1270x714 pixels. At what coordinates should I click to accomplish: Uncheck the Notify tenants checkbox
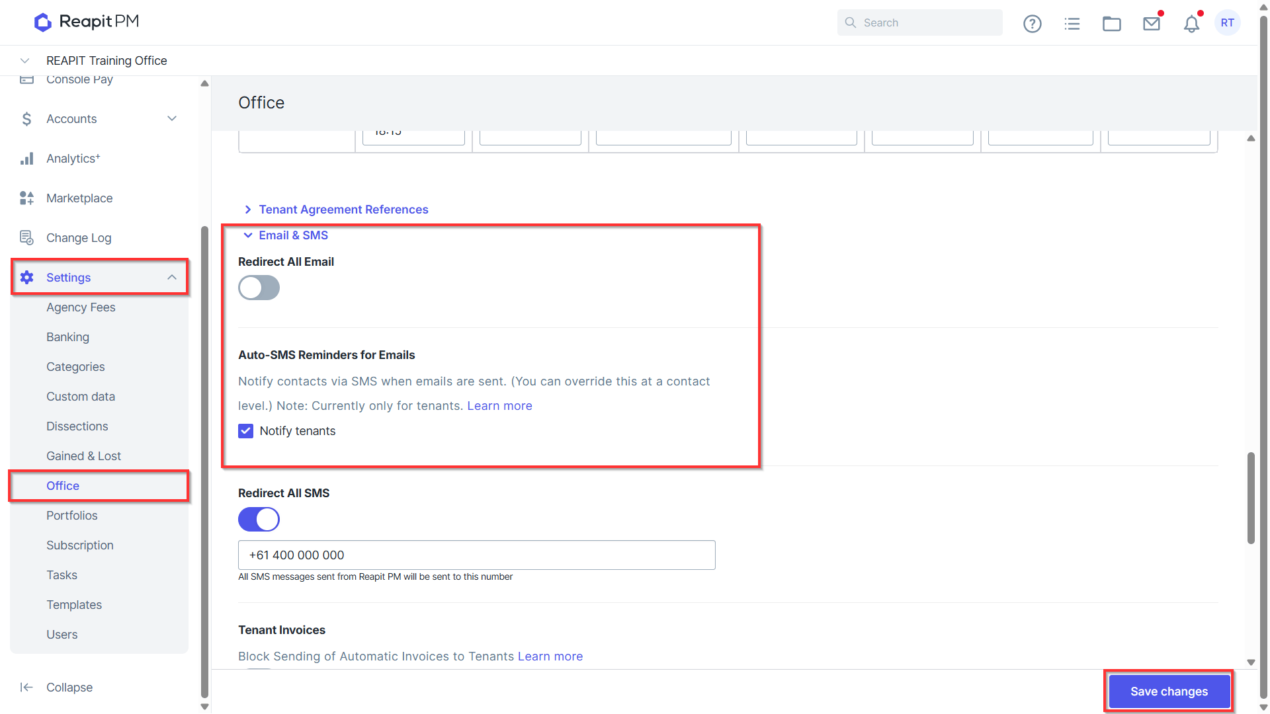(x=245, y=431)
